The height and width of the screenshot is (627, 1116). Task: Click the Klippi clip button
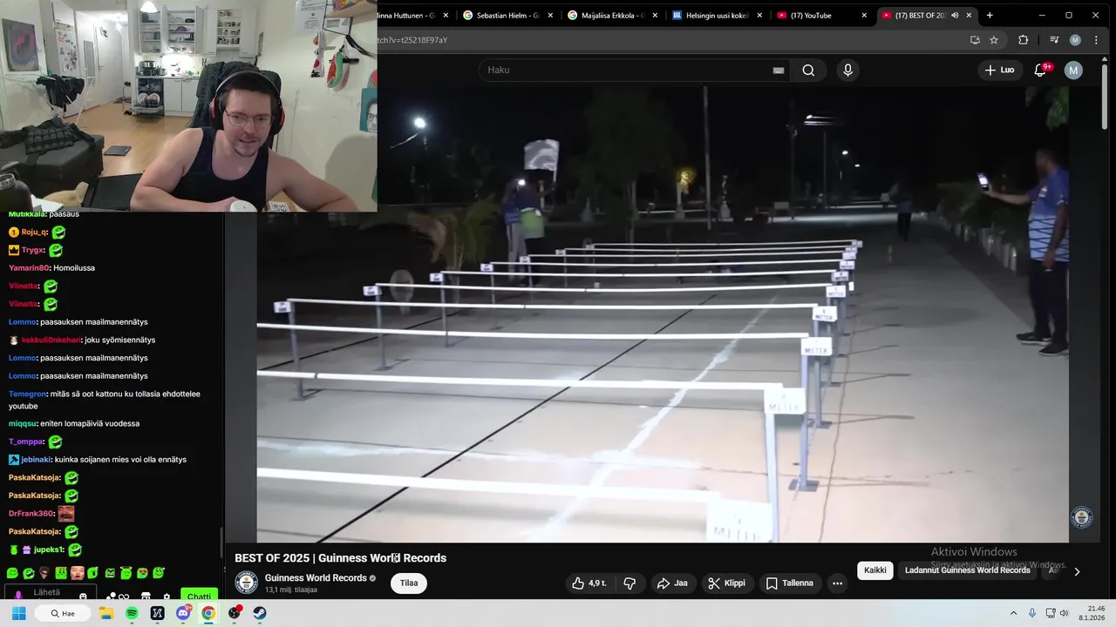[726, 583]
